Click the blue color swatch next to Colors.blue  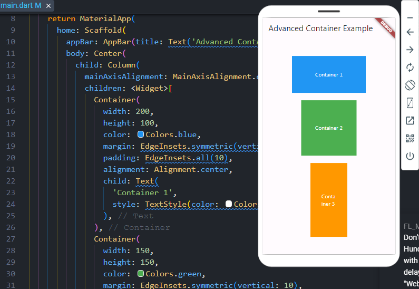point(141,134)
